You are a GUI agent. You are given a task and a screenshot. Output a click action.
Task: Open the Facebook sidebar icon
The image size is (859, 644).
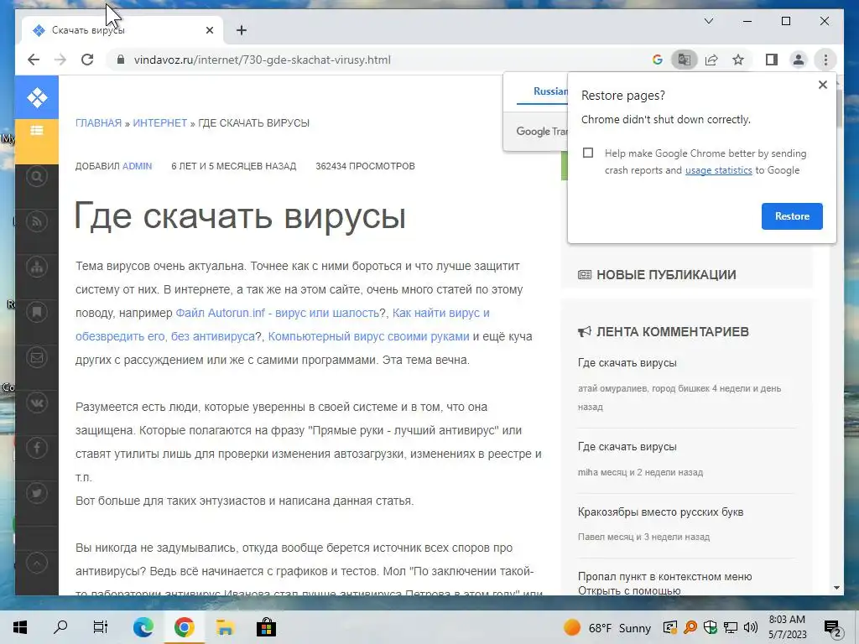pos(37,449)
